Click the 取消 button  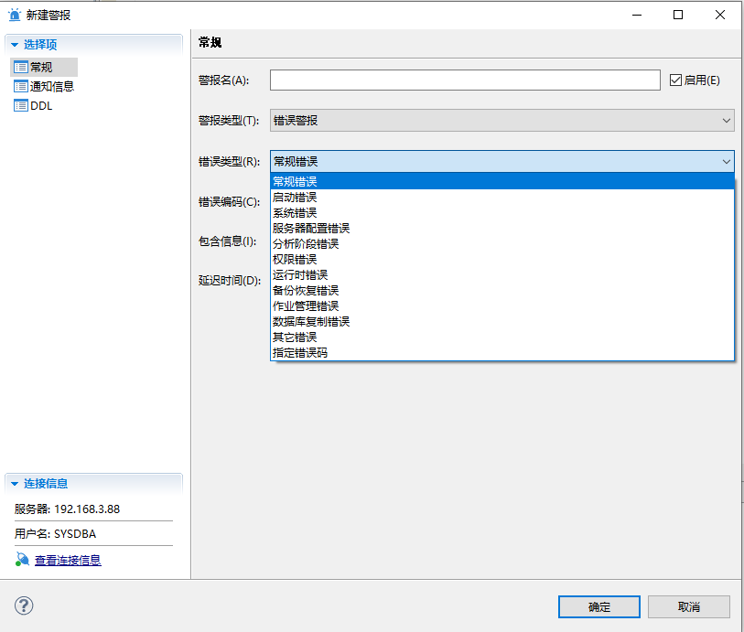click(x=688, y=607)
